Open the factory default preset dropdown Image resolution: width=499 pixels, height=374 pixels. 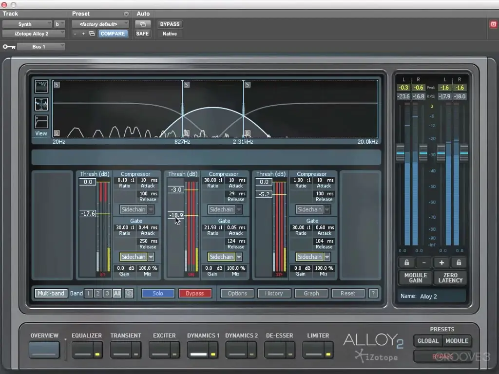click(100, 24)
